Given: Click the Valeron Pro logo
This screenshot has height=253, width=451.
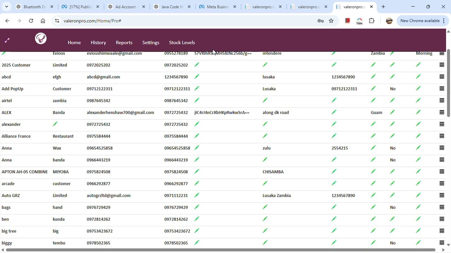Looking at the screenshot, I should [x=41, y=39].
